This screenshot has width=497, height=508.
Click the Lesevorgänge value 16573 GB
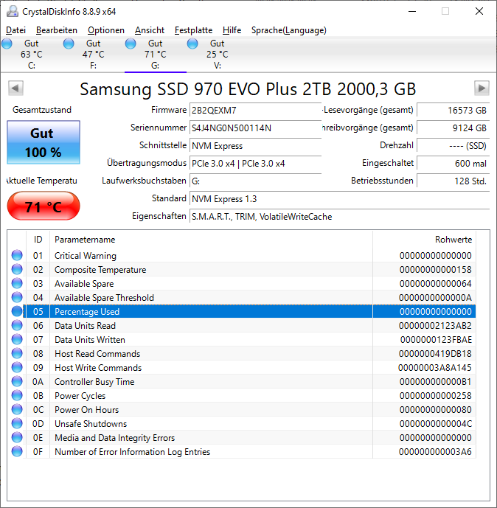coord(453,110)
